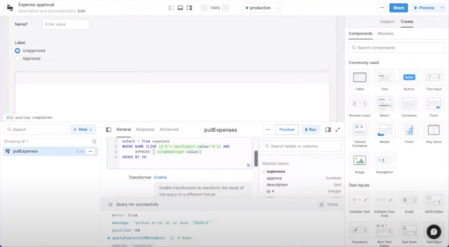
Task: Select the Unapproved radio button
Action: click(17, 51)
